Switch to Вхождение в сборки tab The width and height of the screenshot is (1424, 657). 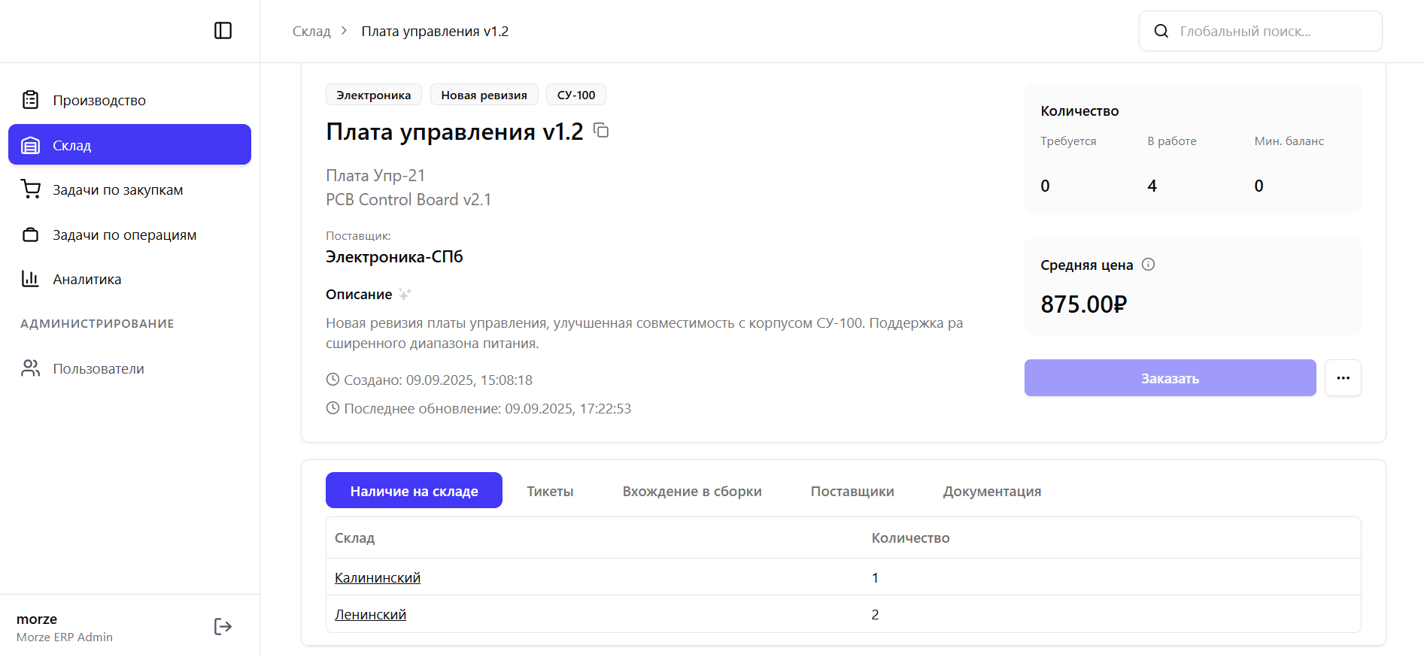[x=692, y=492]
